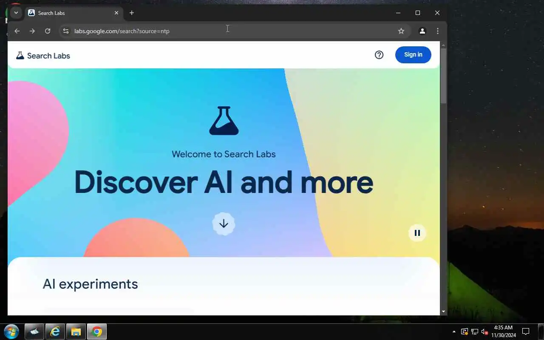Click the down arrow scroll button
The width and height of the screenshot is (544, 340).
coord(224,224)
